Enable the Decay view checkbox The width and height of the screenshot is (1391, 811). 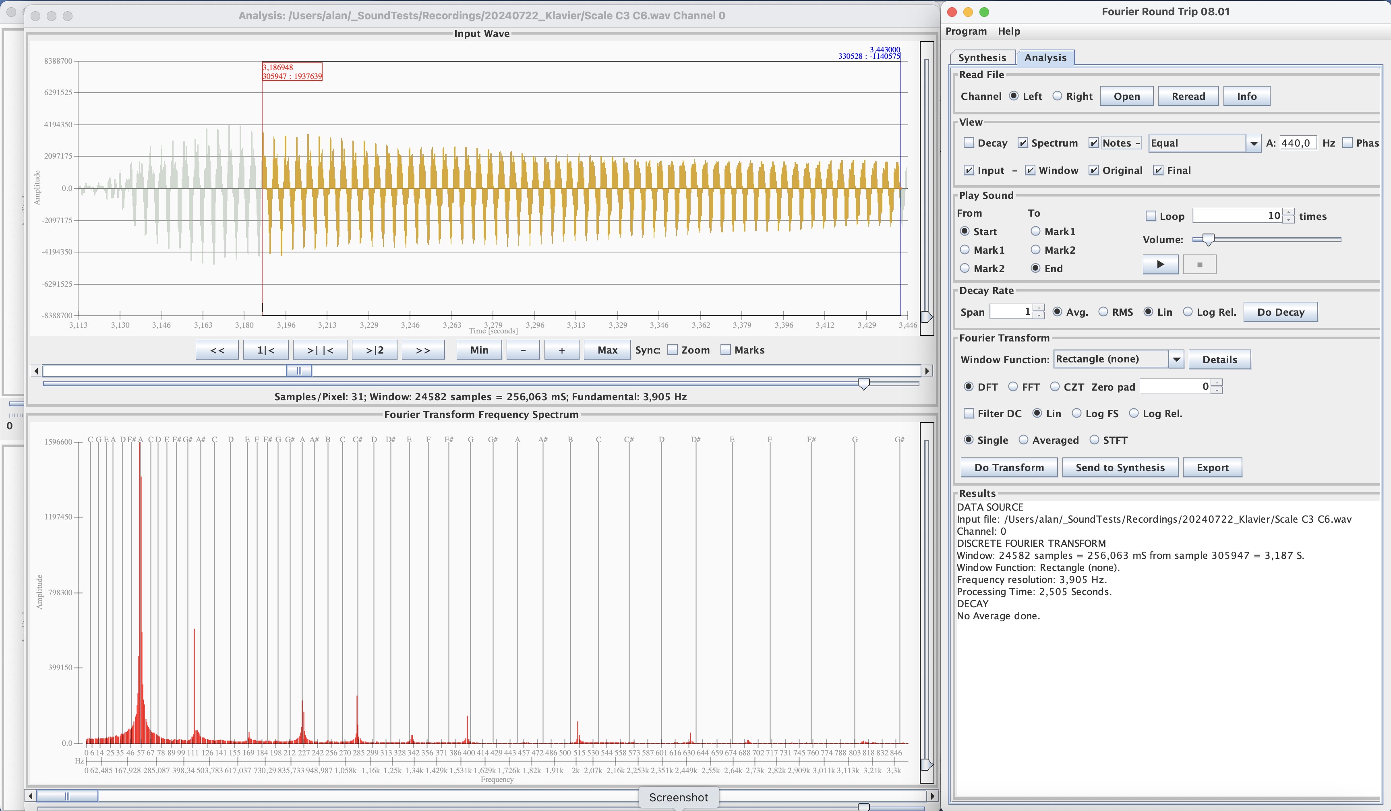click(969, 143)
